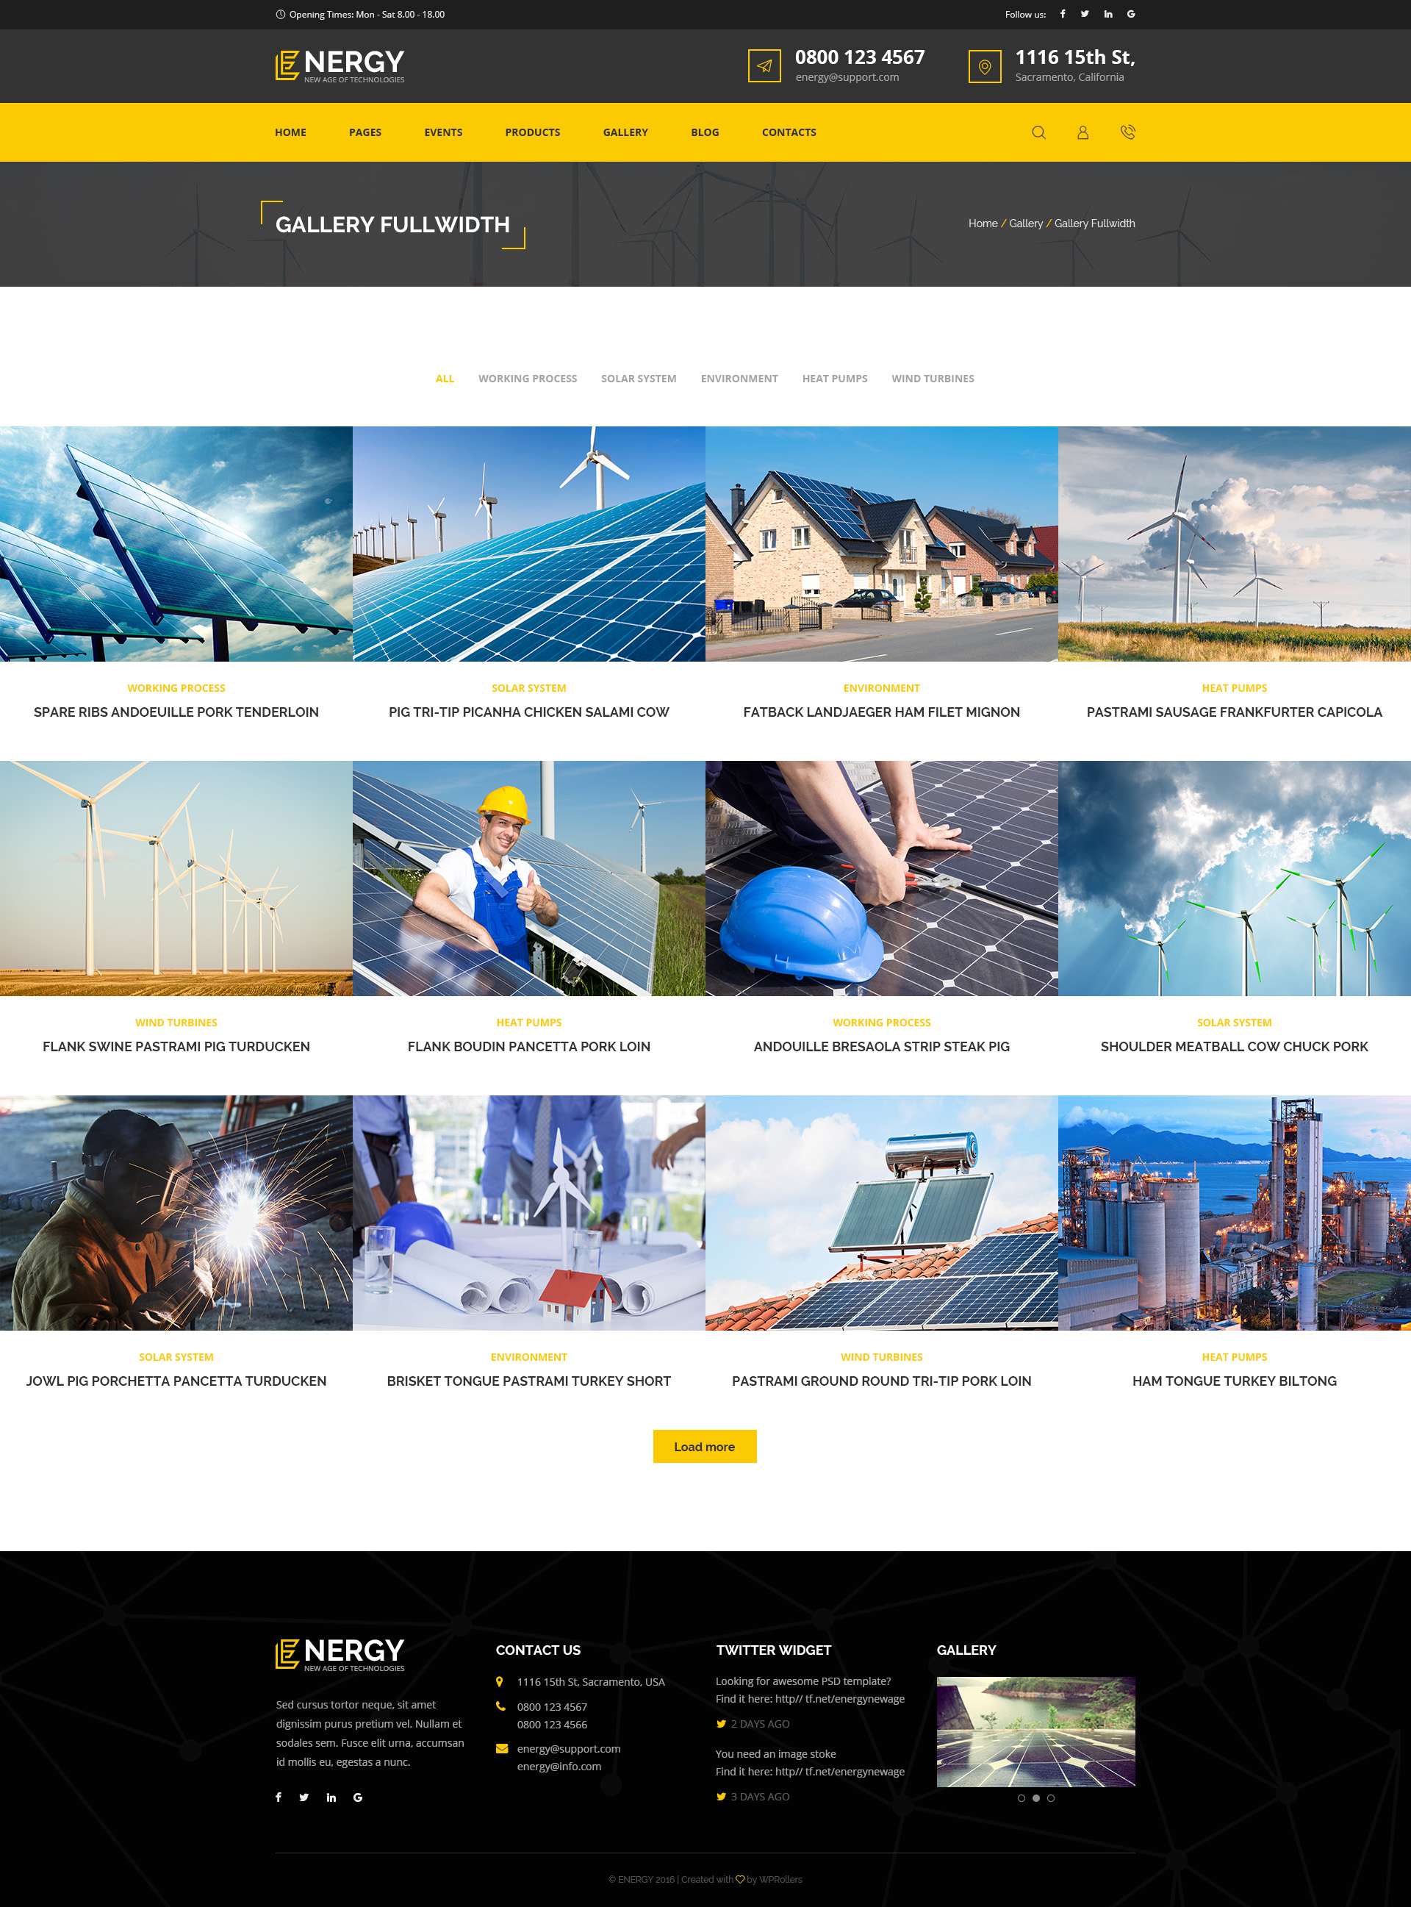Click the paper plane contact icon box
The height and width of the screenshot is (1907, 1411).
pos(764,67)
